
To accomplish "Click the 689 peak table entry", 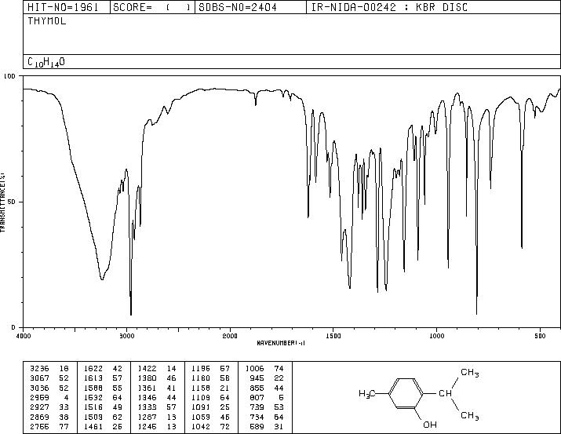I will 267,426.
